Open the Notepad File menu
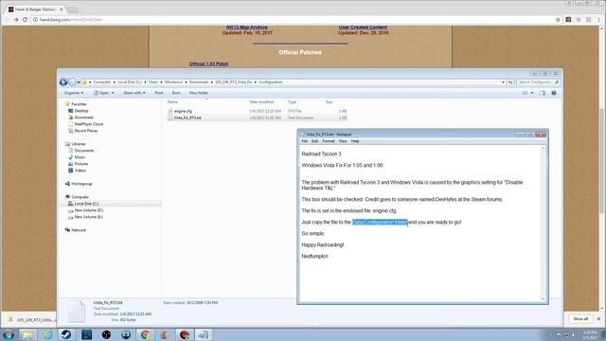Viewport: 606px width, 341px height. (x=305, y=141)
